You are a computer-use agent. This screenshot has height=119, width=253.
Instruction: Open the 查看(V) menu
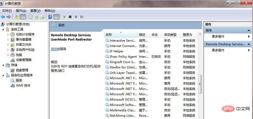(35, 11)
